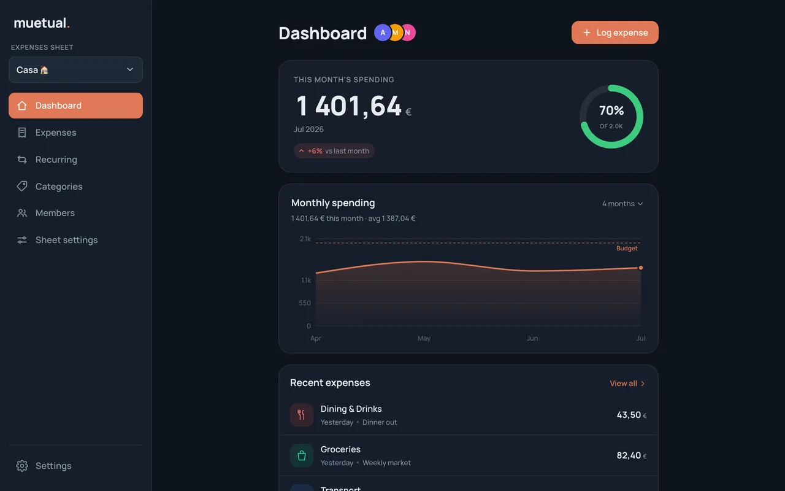
Task: Click the Jul 2026 date label
Action: pyautogui.click(x=308, y=130)
